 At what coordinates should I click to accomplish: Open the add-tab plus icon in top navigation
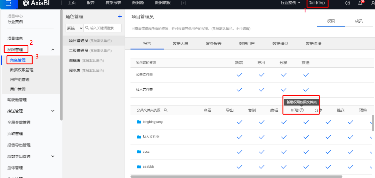tap(184, 3)
